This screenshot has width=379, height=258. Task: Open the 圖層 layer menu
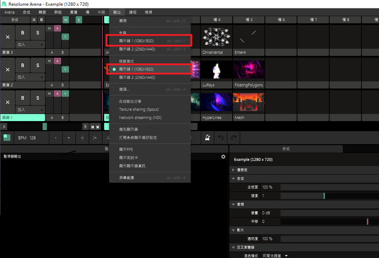[74, 12]
